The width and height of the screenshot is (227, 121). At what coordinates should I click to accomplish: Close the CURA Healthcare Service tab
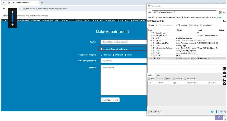coord(37,2)
